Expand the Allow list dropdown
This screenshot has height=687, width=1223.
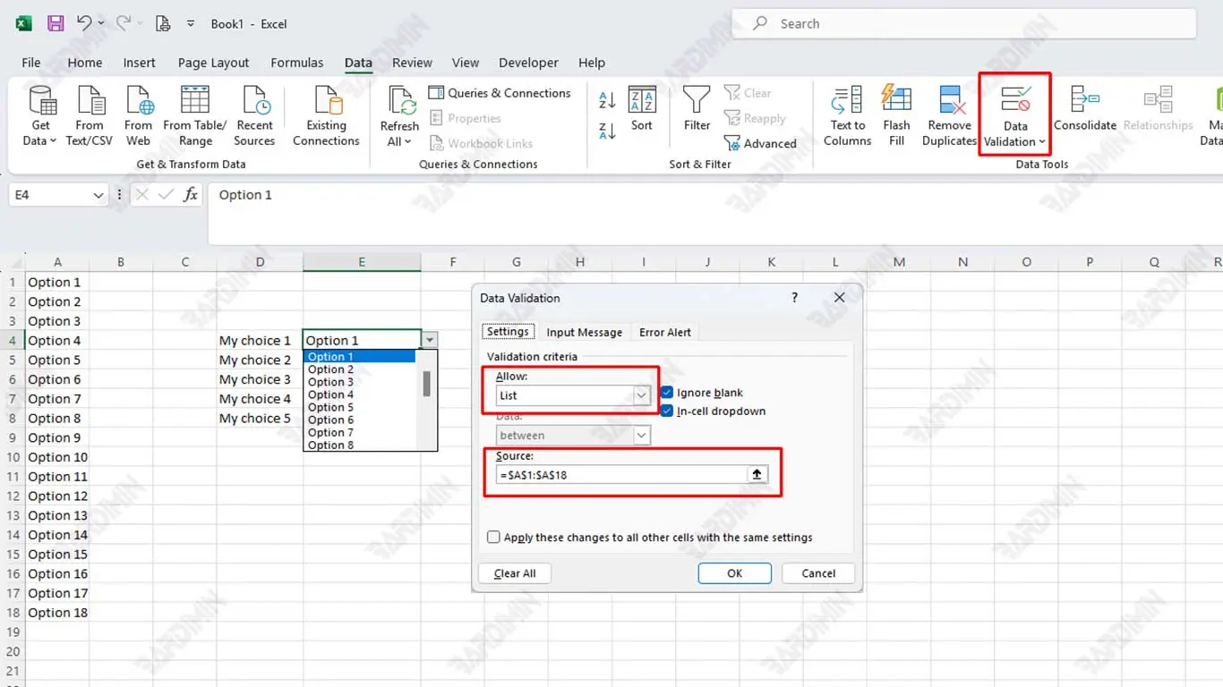click(x=641, y=395)
